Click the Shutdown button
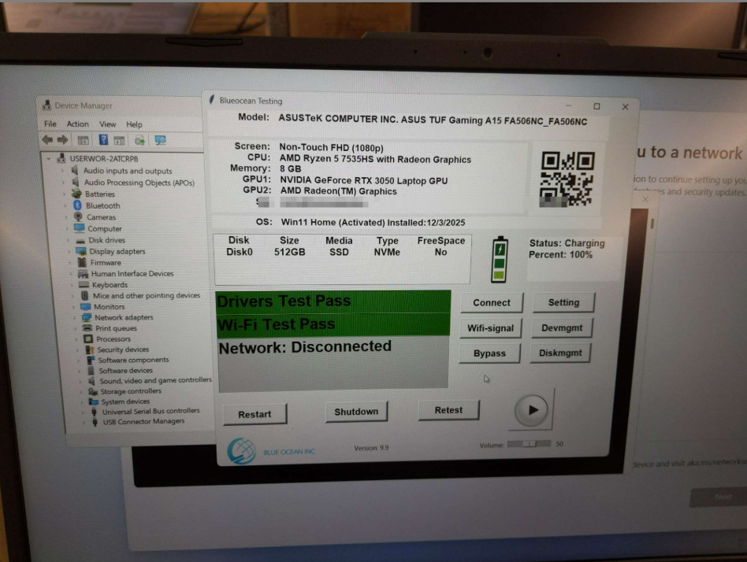The width and height of the screenshot is (747, 562). click(x=356, y=412)
